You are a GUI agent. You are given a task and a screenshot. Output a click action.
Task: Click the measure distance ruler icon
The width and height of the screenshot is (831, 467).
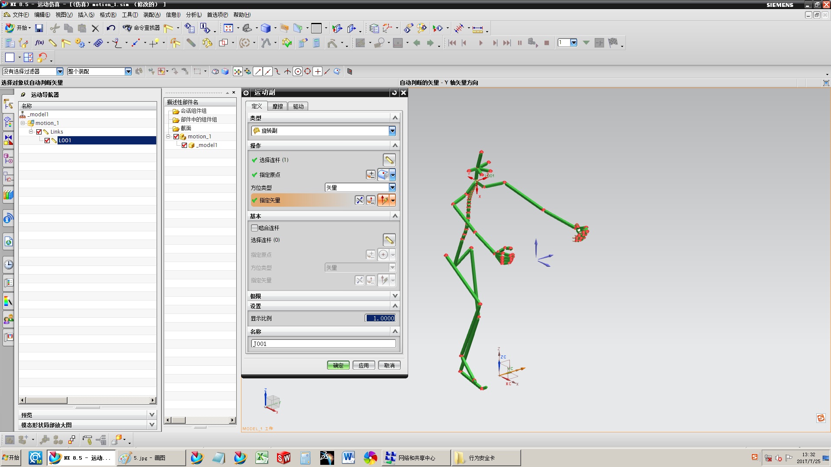tap(477, 29)
